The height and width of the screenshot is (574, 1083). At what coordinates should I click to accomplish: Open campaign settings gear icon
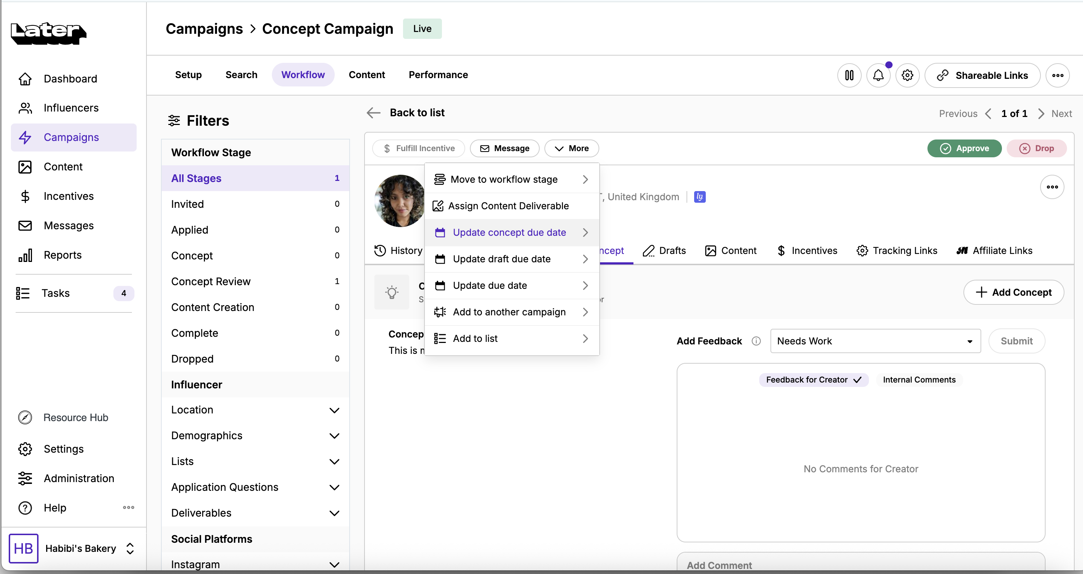coord(907,75)
